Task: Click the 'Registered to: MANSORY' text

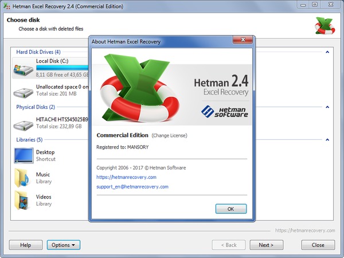Action: pyautogui.click(x=123, y=147)
